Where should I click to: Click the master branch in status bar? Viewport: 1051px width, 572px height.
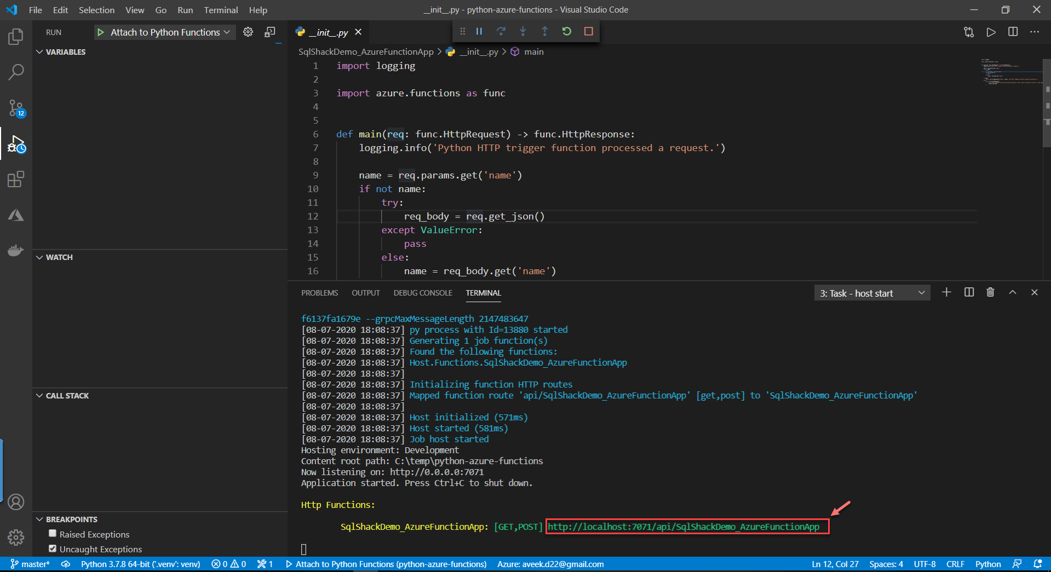[31, 564]
